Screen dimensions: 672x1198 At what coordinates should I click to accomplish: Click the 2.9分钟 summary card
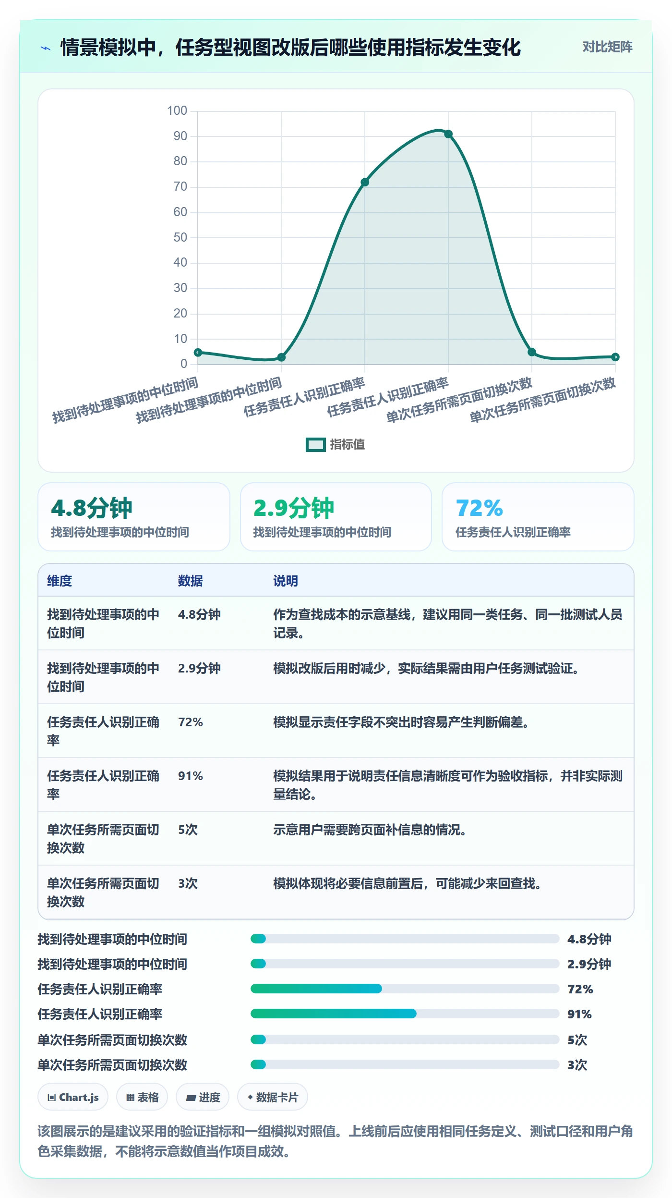[x=336, y=517]
